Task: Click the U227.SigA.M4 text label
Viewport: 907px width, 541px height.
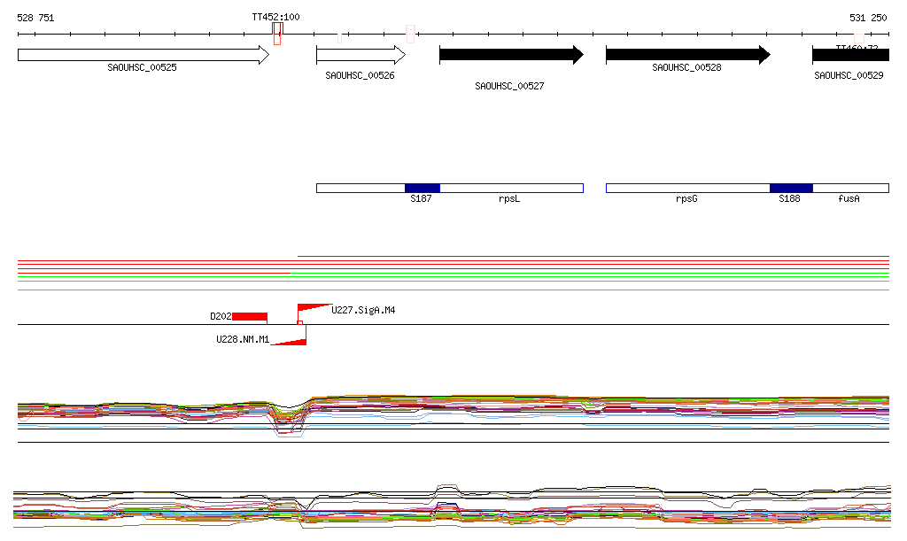Action: (363, 310)
